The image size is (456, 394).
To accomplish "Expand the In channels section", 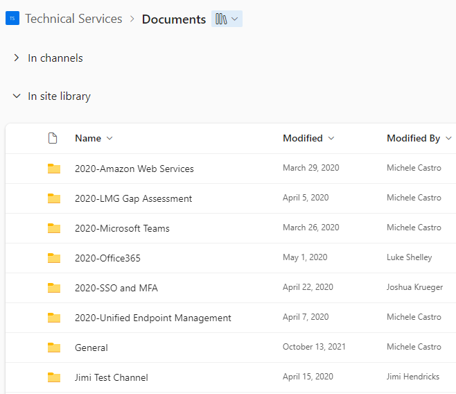I will 17,58.
